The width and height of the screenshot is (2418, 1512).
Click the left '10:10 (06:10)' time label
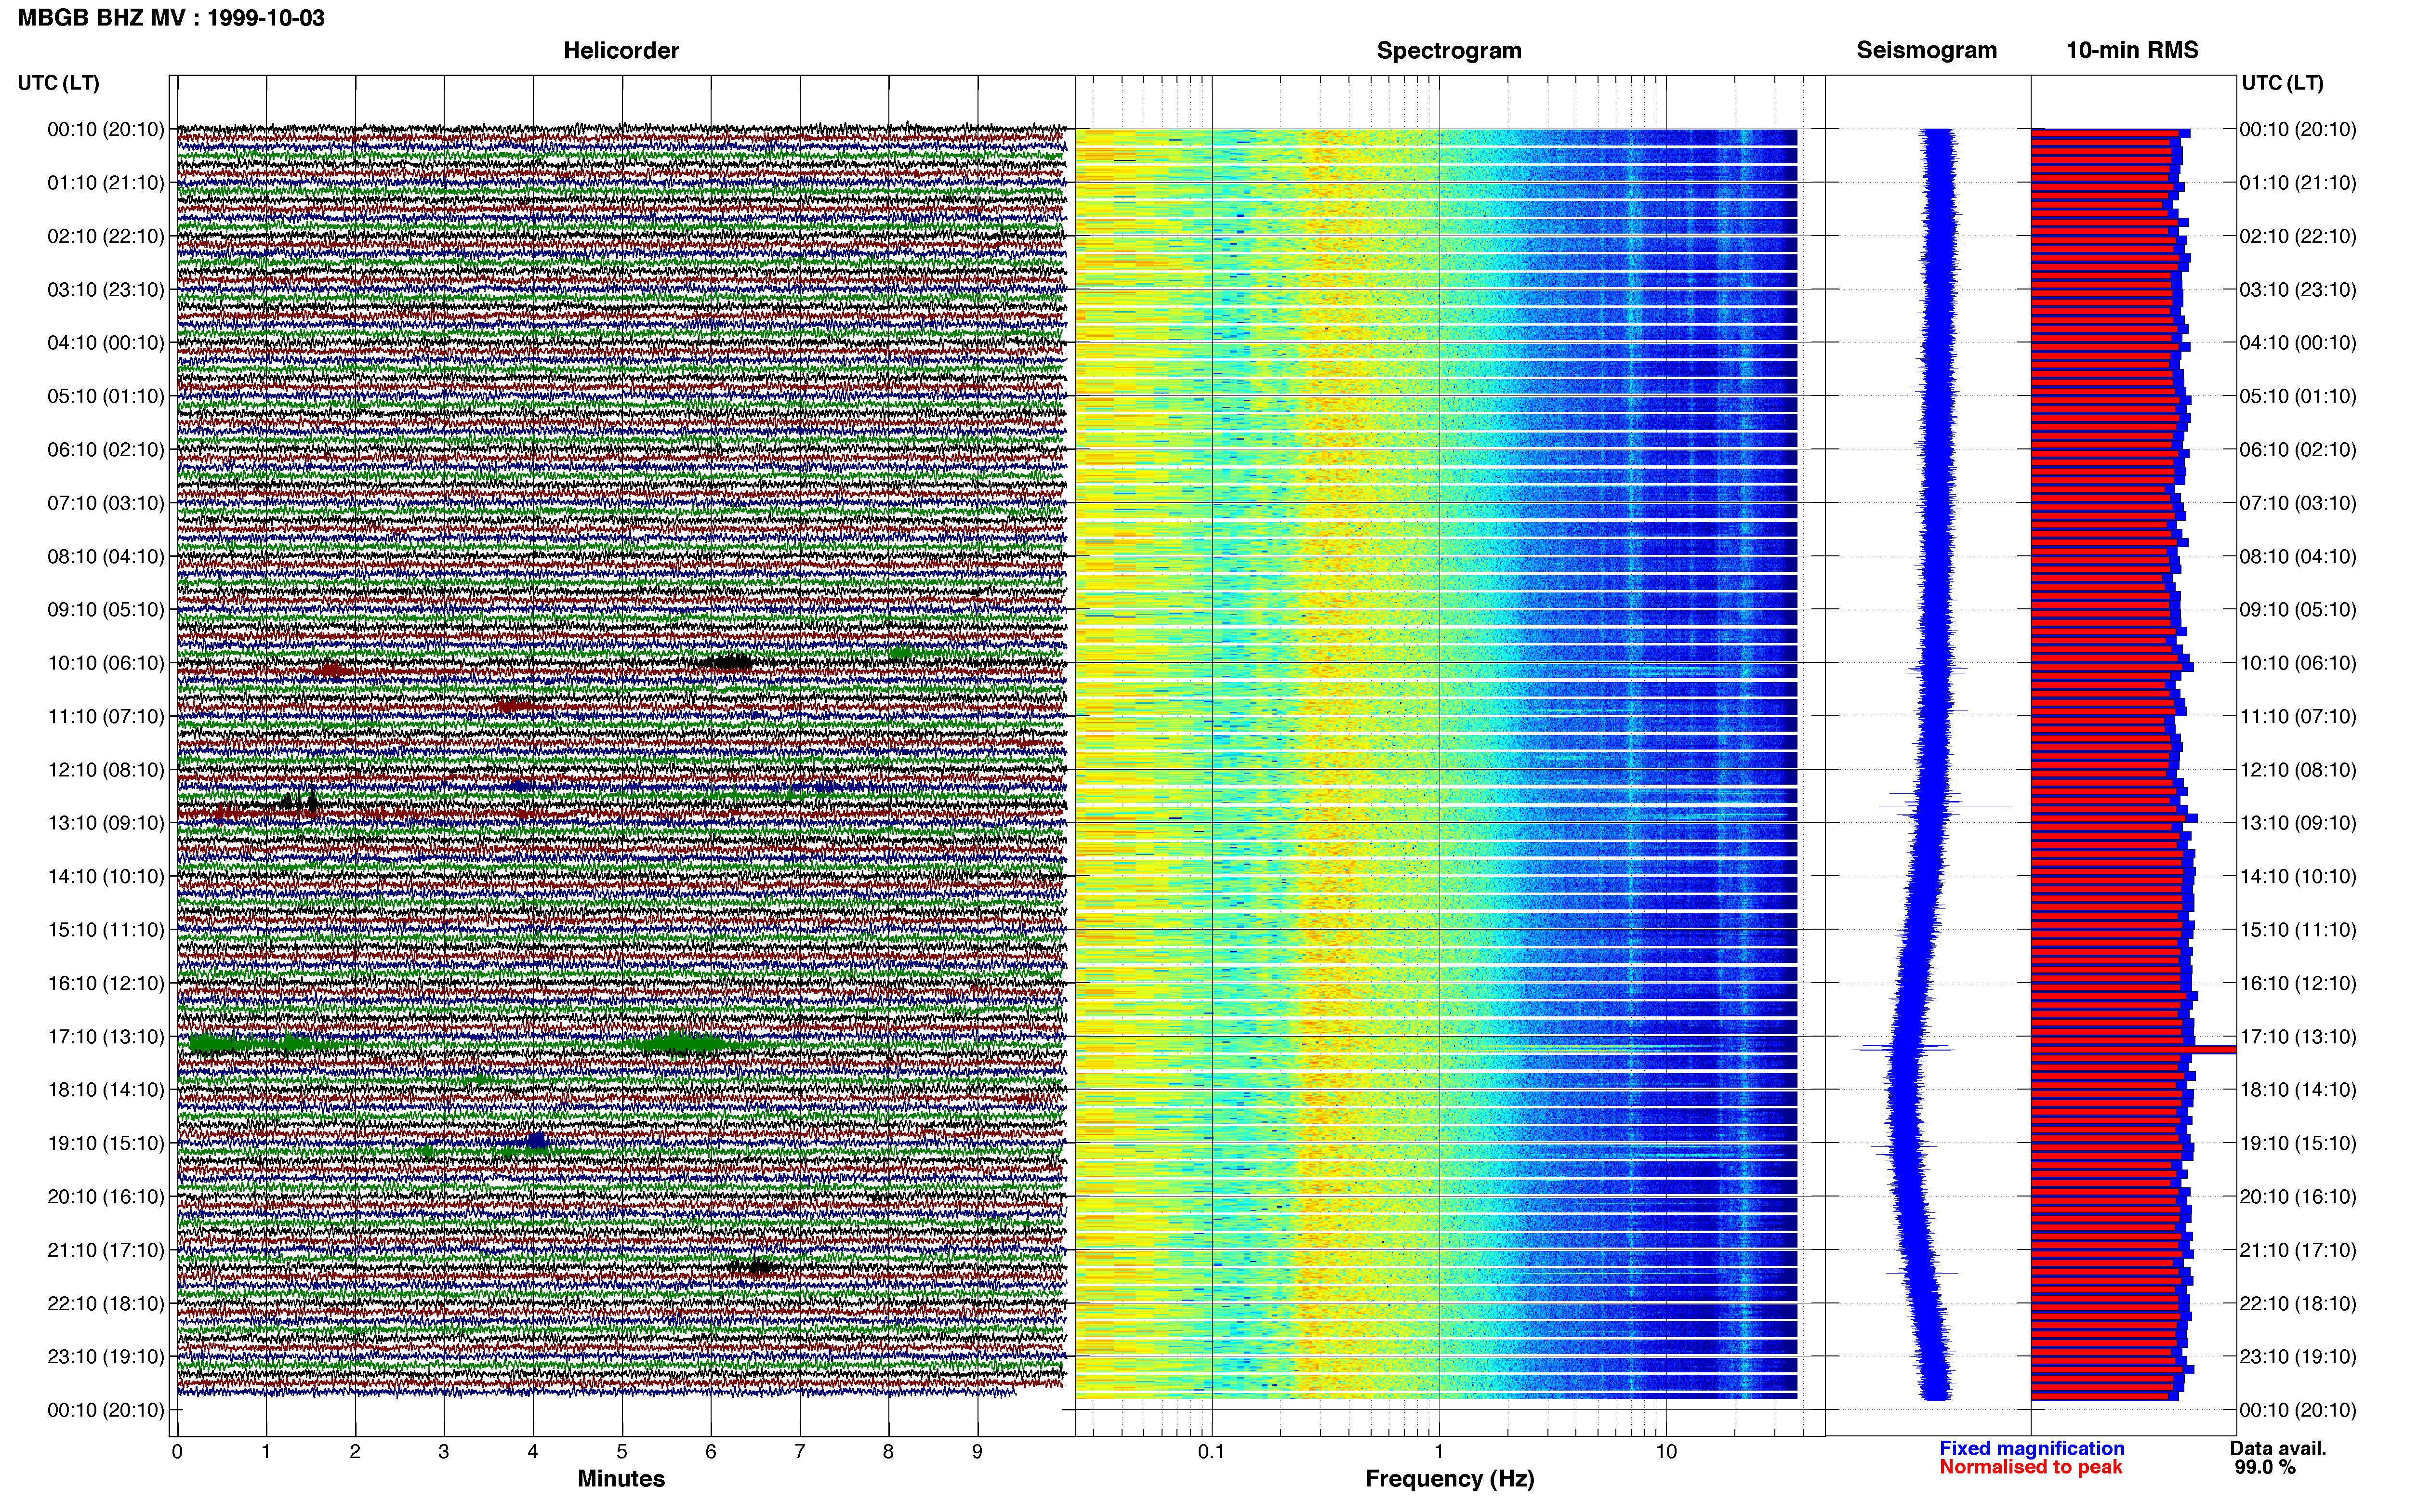pos(106,663)
